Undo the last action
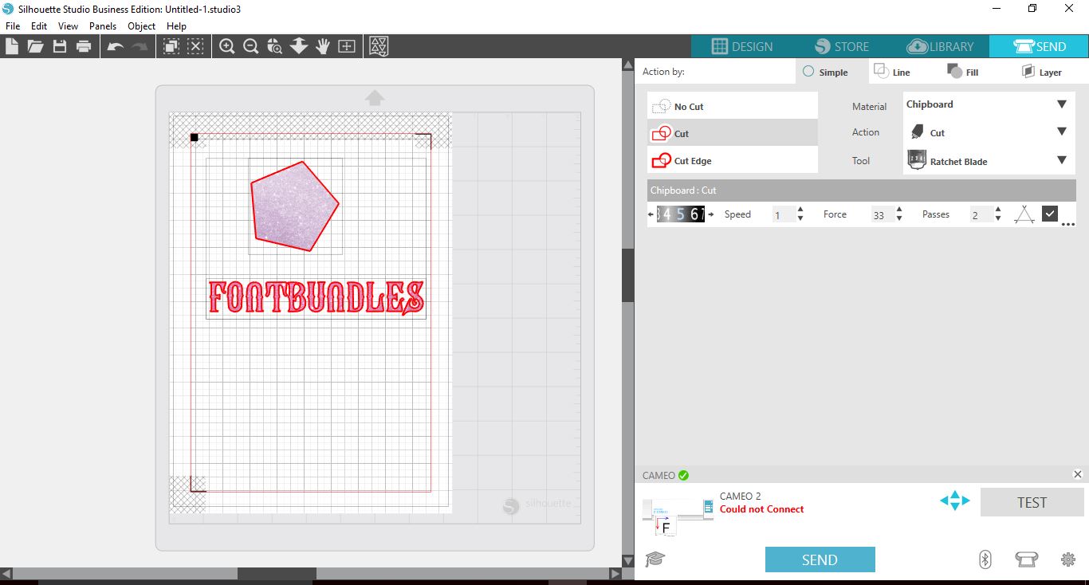The height and width of the screenshot is (585, 1089). point(116,46)
